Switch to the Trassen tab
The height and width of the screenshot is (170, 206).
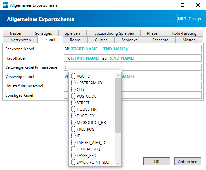16,33
